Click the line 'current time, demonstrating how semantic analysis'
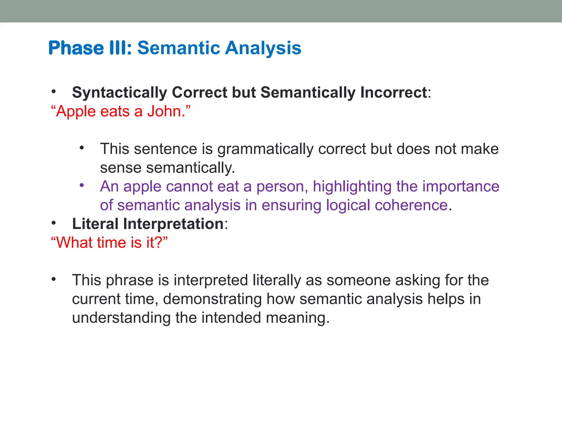Viewport: 562px width, 422px height. [x=276, y=299]
